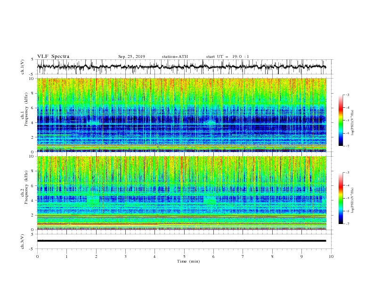Click inside the ch.2 spectrogram panel
The image size is (373, 288).
182,193
